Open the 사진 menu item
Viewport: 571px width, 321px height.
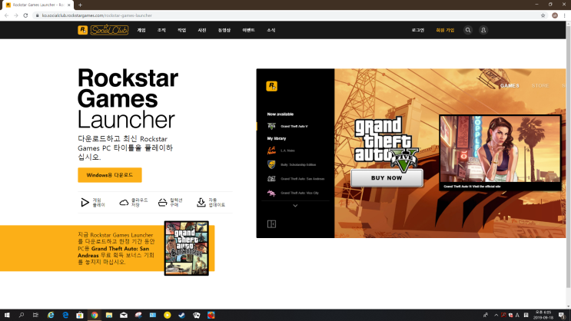point(202,30)
